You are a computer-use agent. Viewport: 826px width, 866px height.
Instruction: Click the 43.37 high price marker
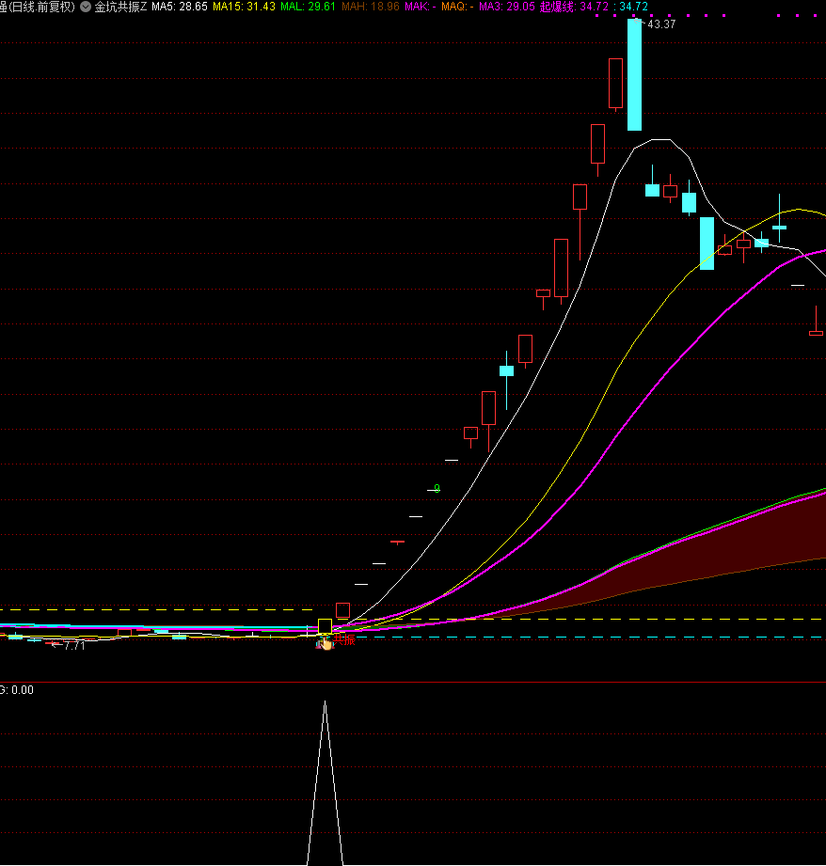660,24
